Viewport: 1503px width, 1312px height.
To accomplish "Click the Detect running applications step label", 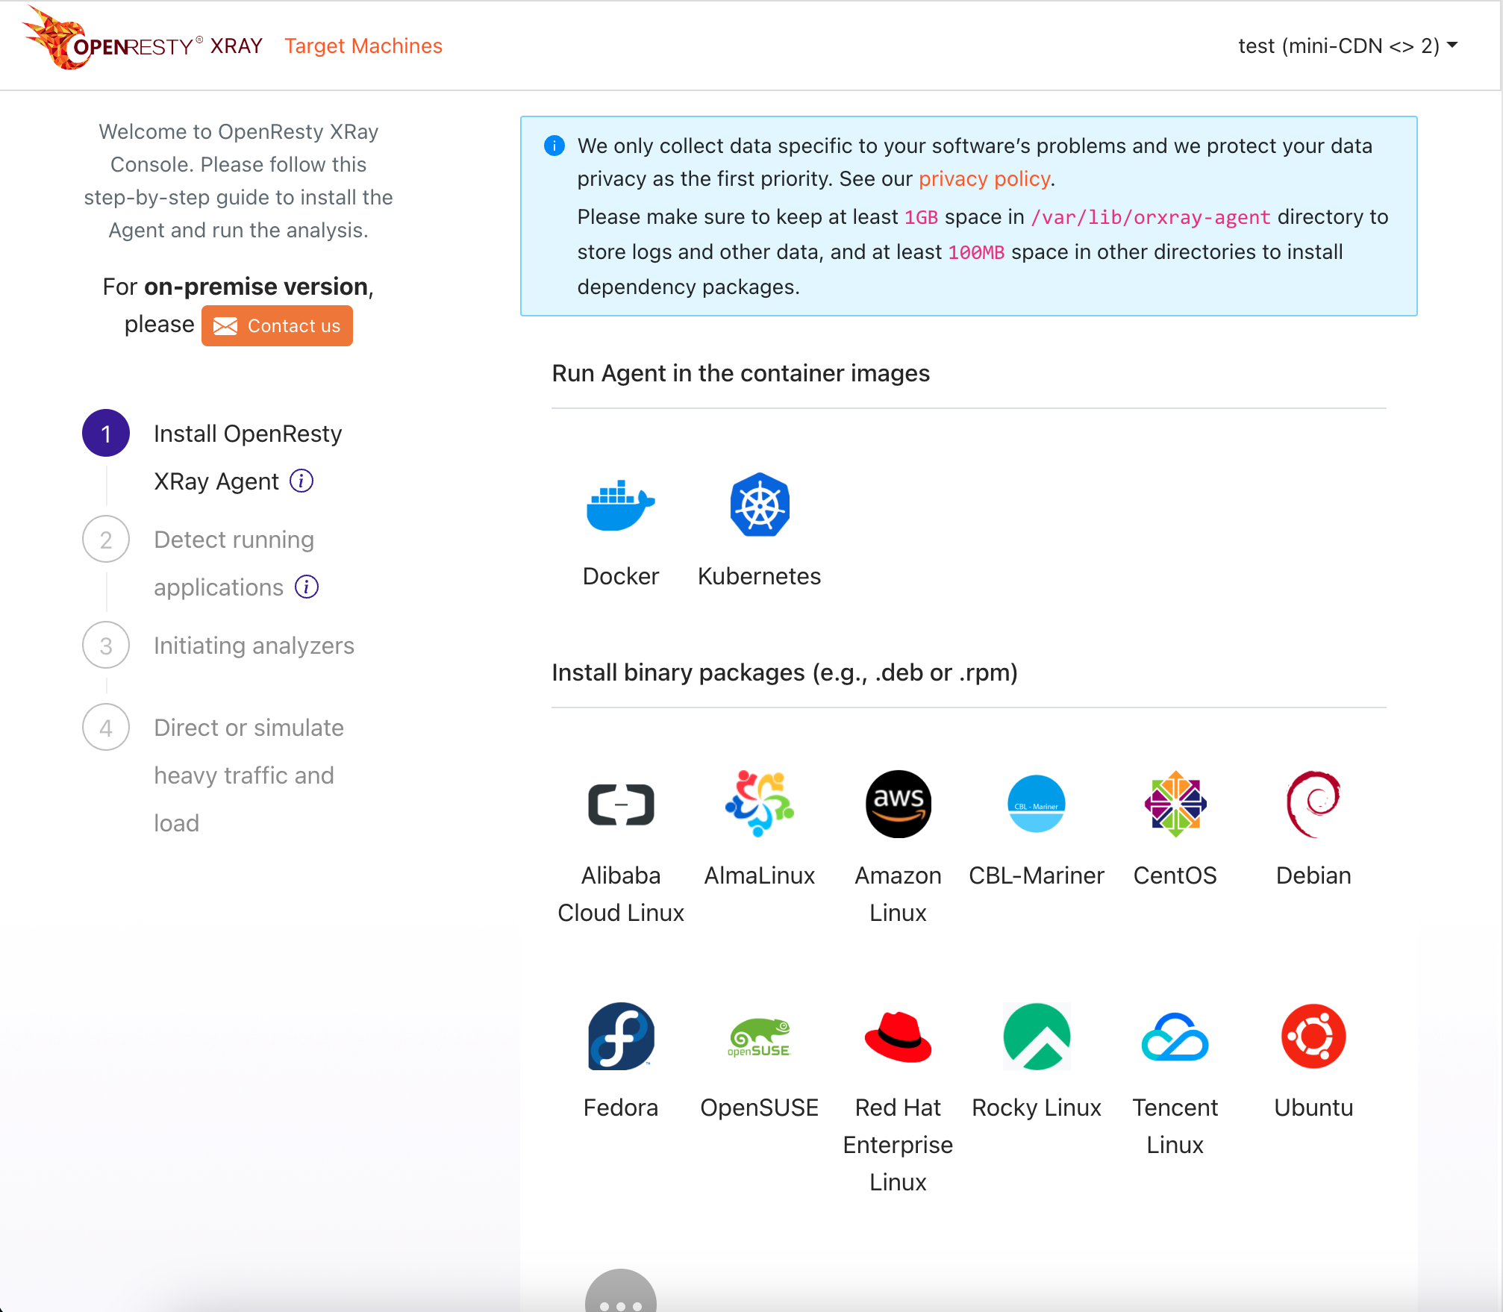I will tap(234, 563).
